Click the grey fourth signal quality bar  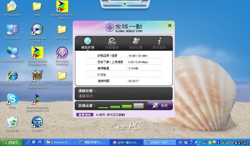139,106
